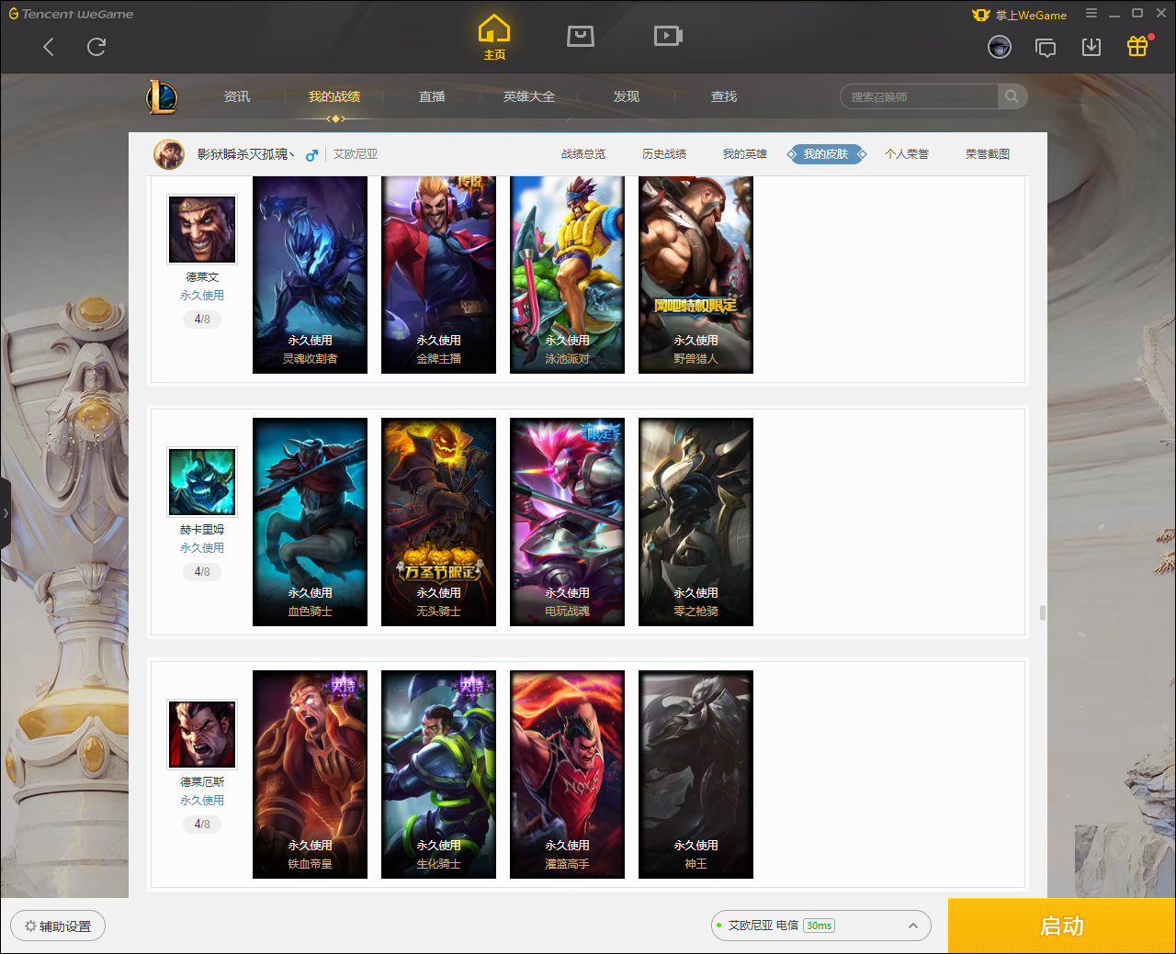Open the 查找 tab
The width and height of the screenshot is (1176, 954).
click(724, 96)
